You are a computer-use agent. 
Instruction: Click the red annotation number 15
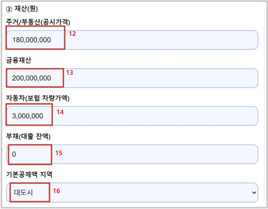click(59, 153)
